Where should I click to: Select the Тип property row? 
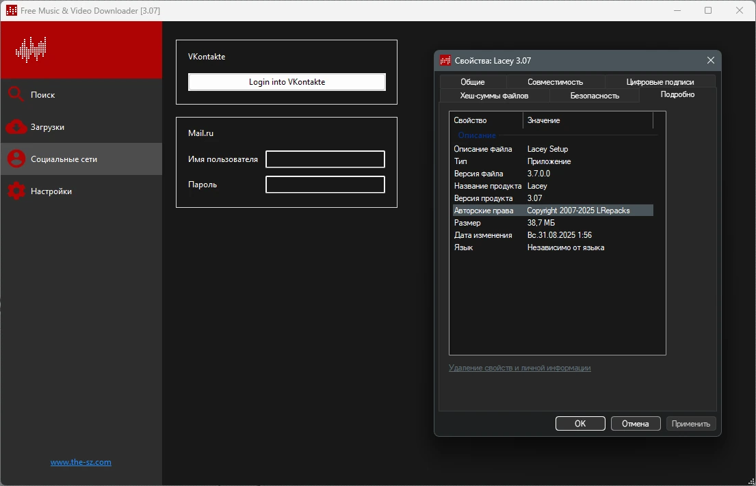click(x=553, y=161)
